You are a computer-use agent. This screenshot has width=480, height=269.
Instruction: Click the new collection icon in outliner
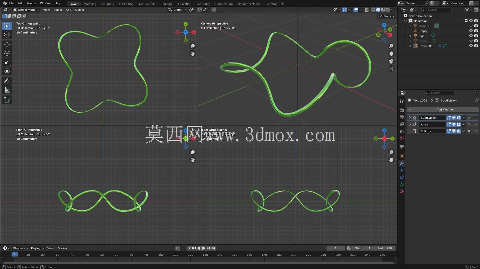[476, 10]
